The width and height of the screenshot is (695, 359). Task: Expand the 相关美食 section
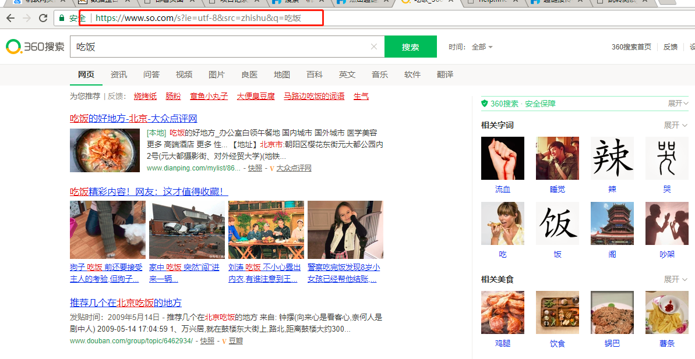click(676, 279)
